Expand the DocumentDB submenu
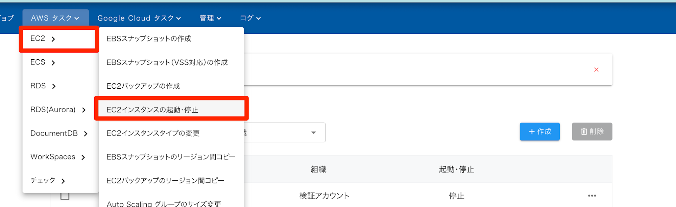Viewport: 676px width, 207px height. (x=61, y=133)
